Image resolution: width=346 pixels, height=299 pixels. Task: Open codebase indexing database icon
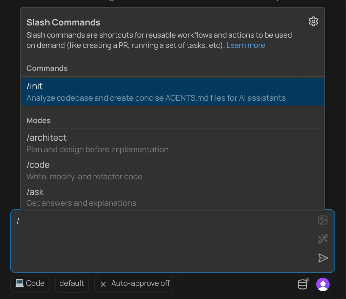pyautogui.click(x=303, y=284)
